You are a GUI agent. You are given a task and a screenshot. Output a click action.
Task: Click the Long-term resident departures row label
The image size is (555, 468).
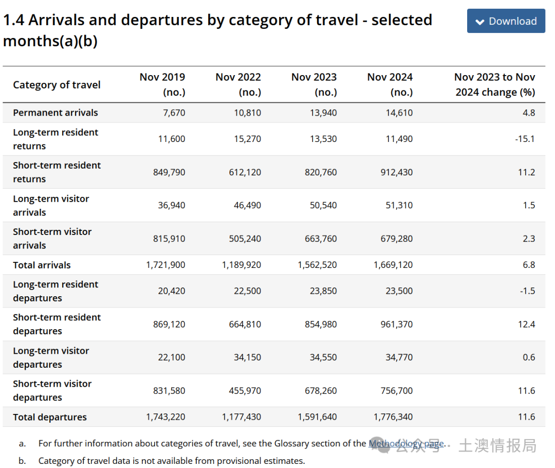point(55,291)
